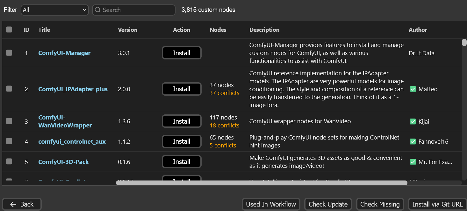Click the Action column header
467x211 pixels.
pyautogui.click(x=182, y=30)
